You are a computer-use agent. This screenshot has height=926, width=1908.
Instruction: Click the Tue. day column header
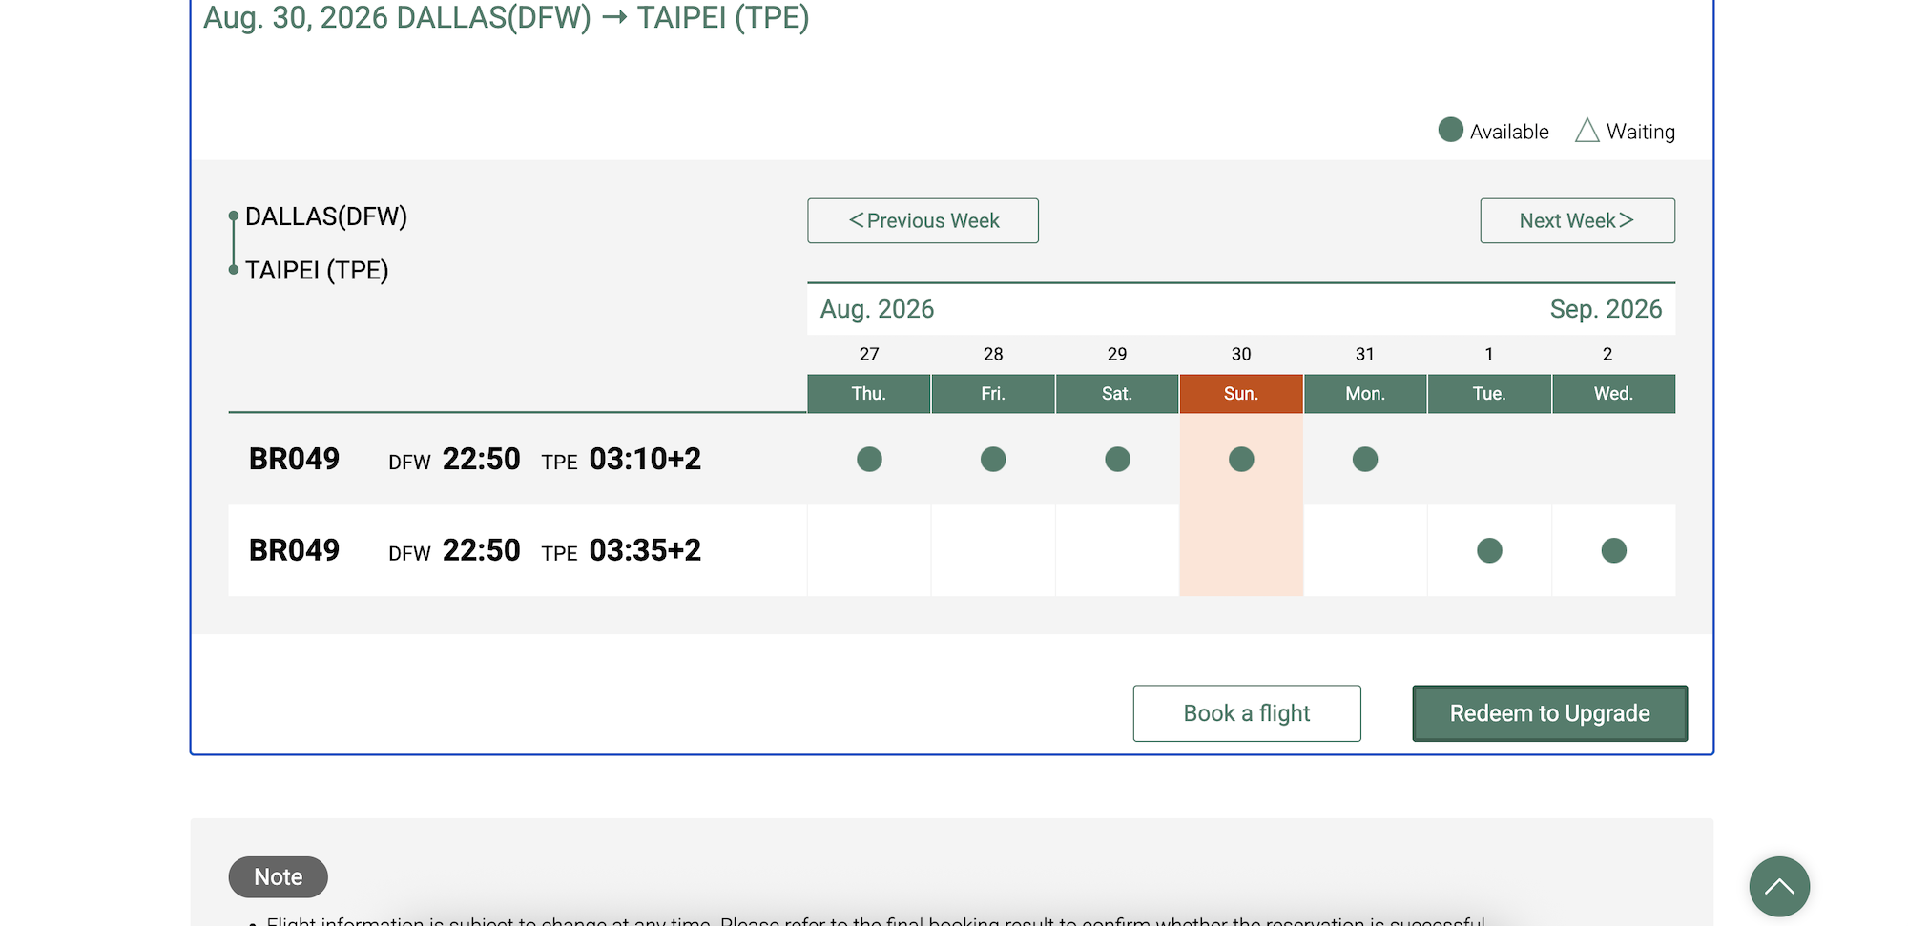tap(1489, 394)
